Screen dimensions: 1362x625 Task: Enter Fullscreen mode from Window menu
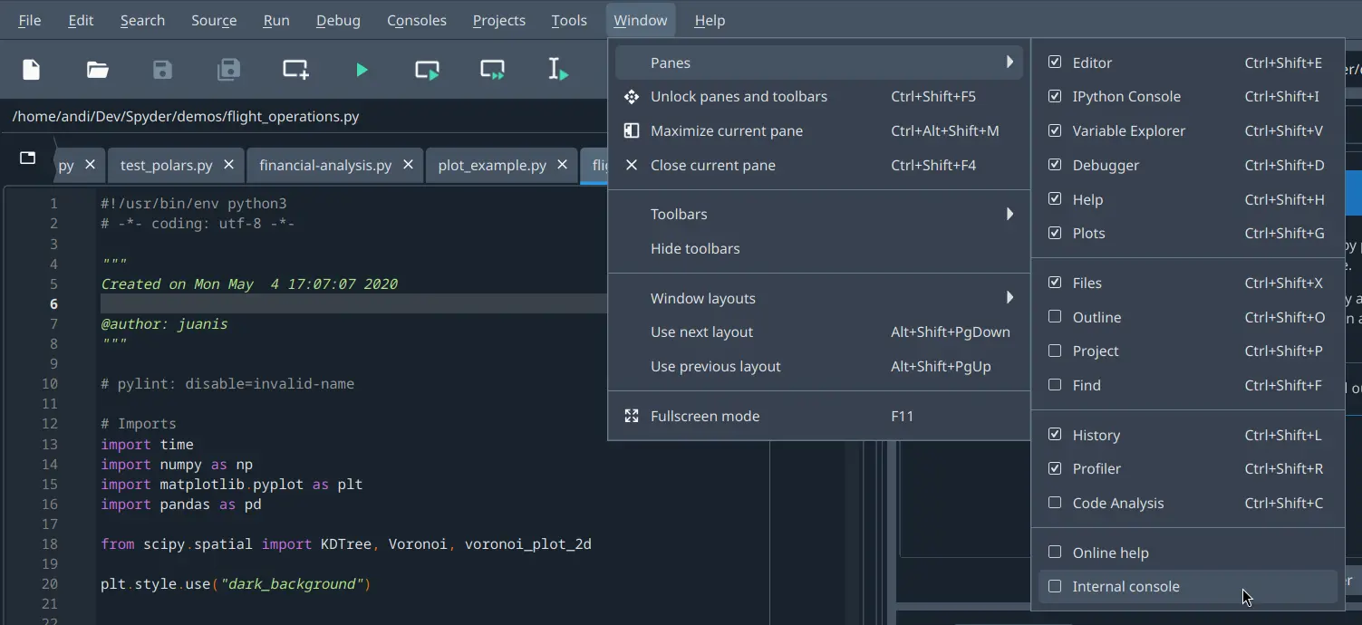coord(818,417)
